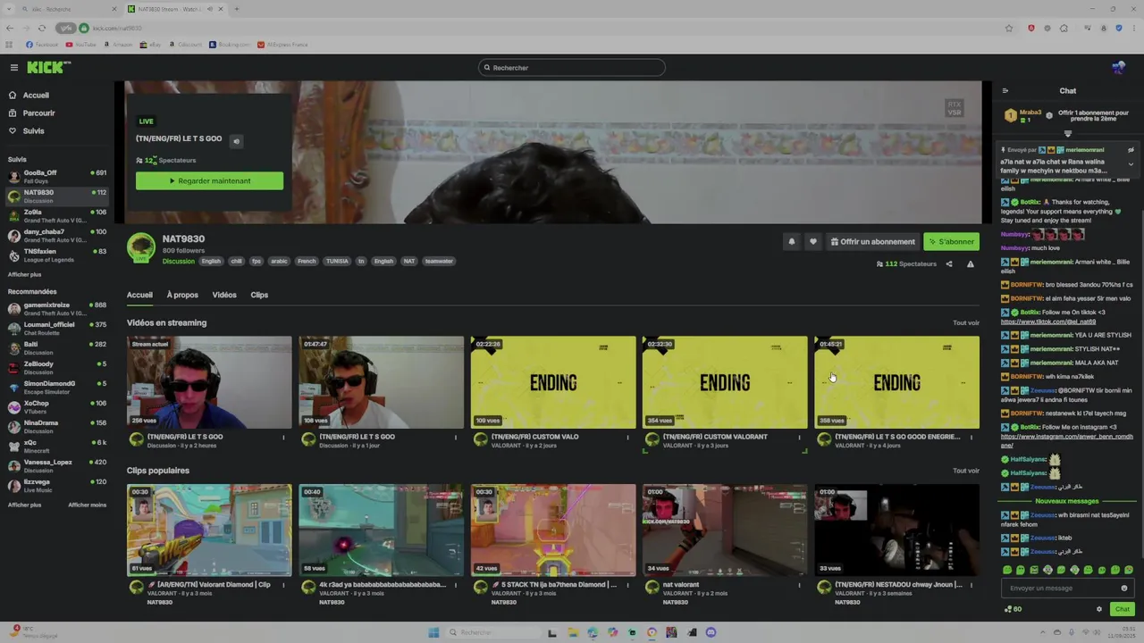Open options for nat valorant clip
The height and width of the screenshot is (643, 1144).
800,585
